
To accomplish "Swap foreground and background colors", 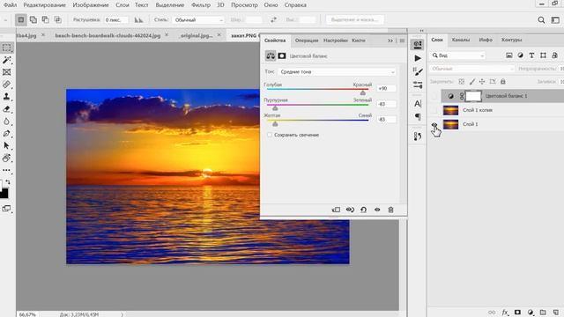I will click(8, 182).
